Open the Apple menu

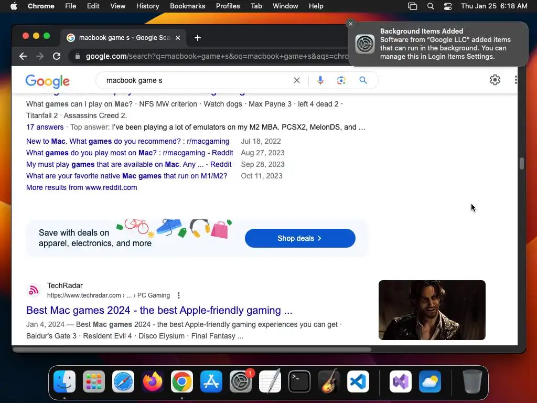coord(14,6)
